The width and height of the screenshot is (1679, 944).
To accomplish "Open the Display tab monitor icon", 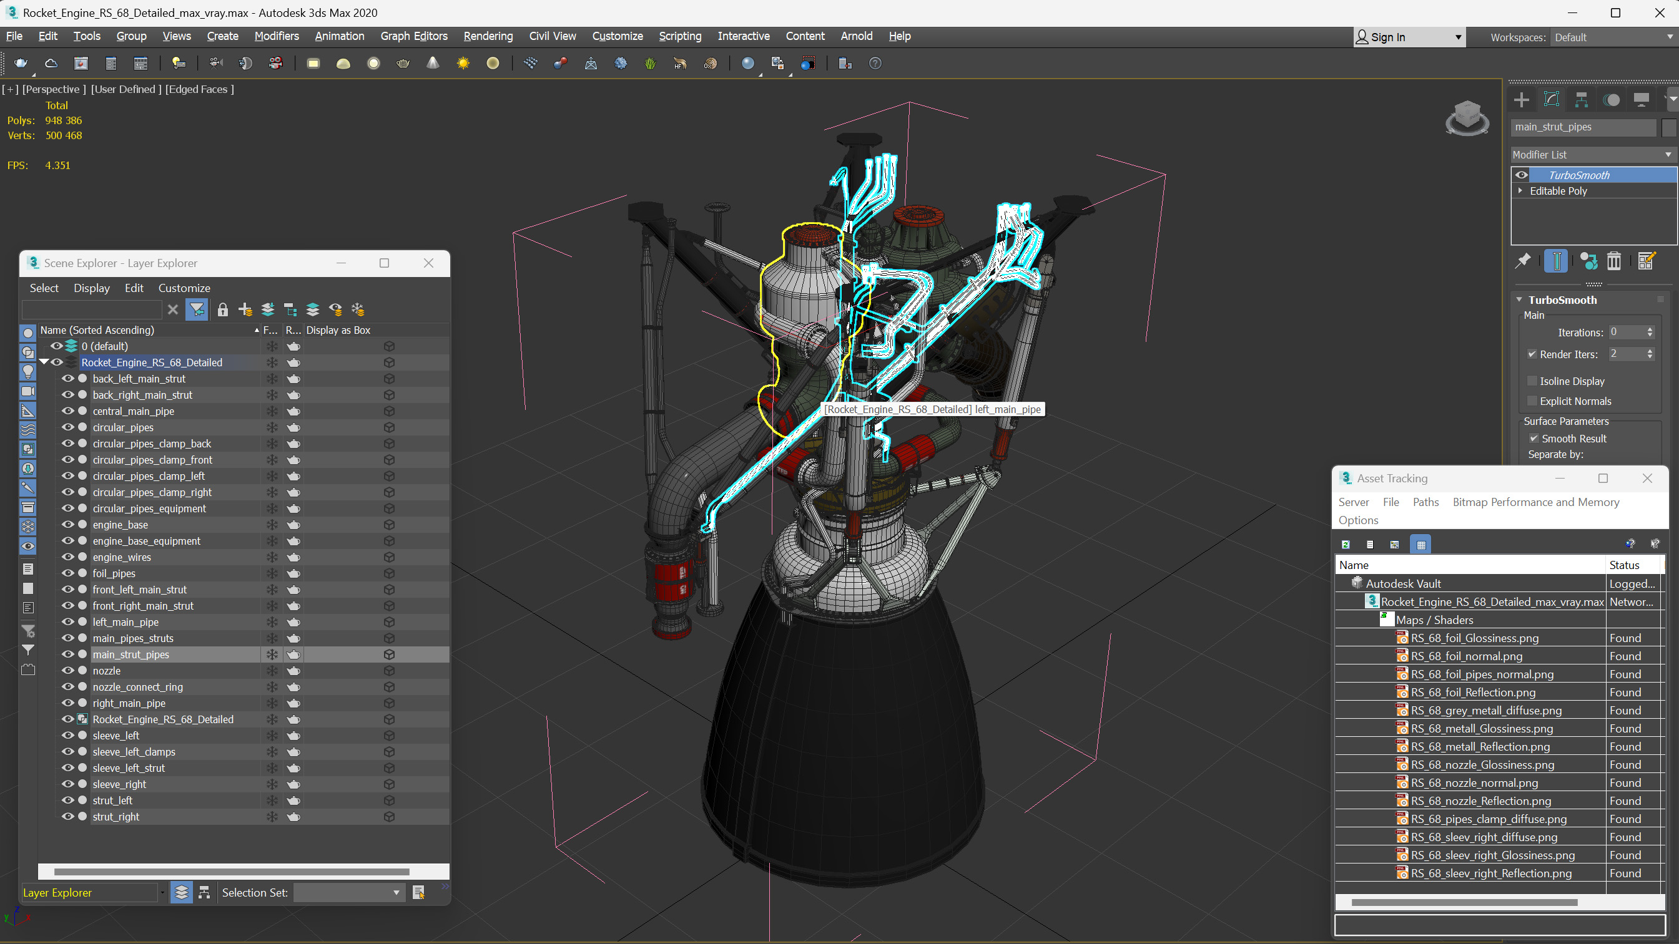I will (1641, 100).
